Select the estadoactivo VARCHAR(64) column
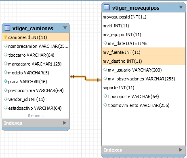The height and width of the screenshot is (158, 187). (x=36, y=108)
